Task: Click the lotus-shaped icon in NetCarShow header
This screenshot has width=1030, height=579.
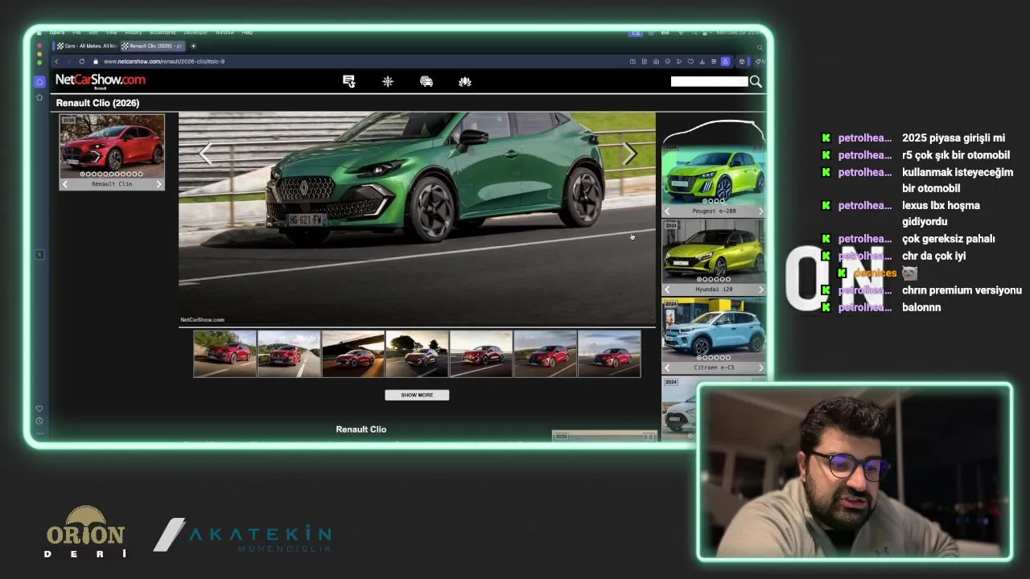Action: point(465,81)
